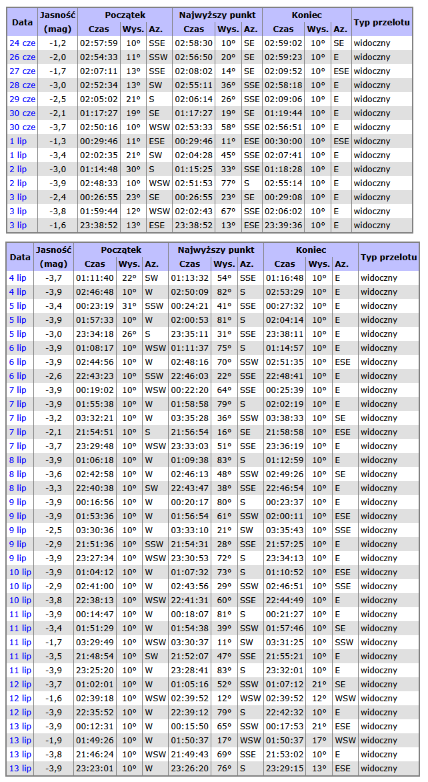This screenshot has height=782, width=428.
Task: Select the end time 23:32:01
Action: coord(284,670)
